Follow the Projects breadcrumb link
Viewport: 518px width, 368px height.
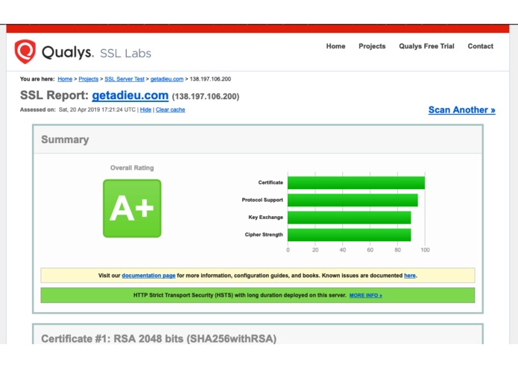pos(88,79)
